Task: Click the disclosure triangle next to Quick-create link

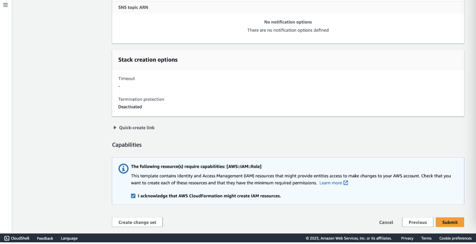Action: (x=115, y=127)
